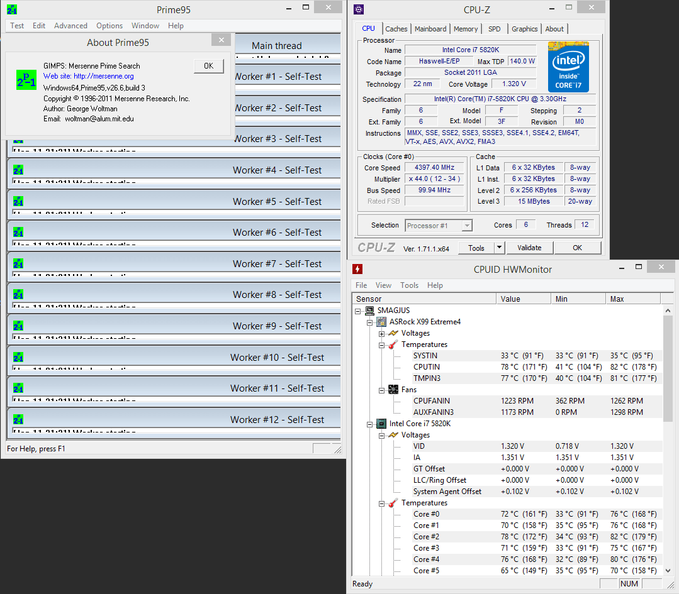Click the SMAGJUS computer icon in HWMonitor
Screen dimensions: 679x594
point(369,310)
